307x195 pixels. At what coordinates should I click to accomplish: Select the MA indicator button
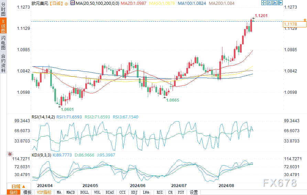click(x=59, y=192)
